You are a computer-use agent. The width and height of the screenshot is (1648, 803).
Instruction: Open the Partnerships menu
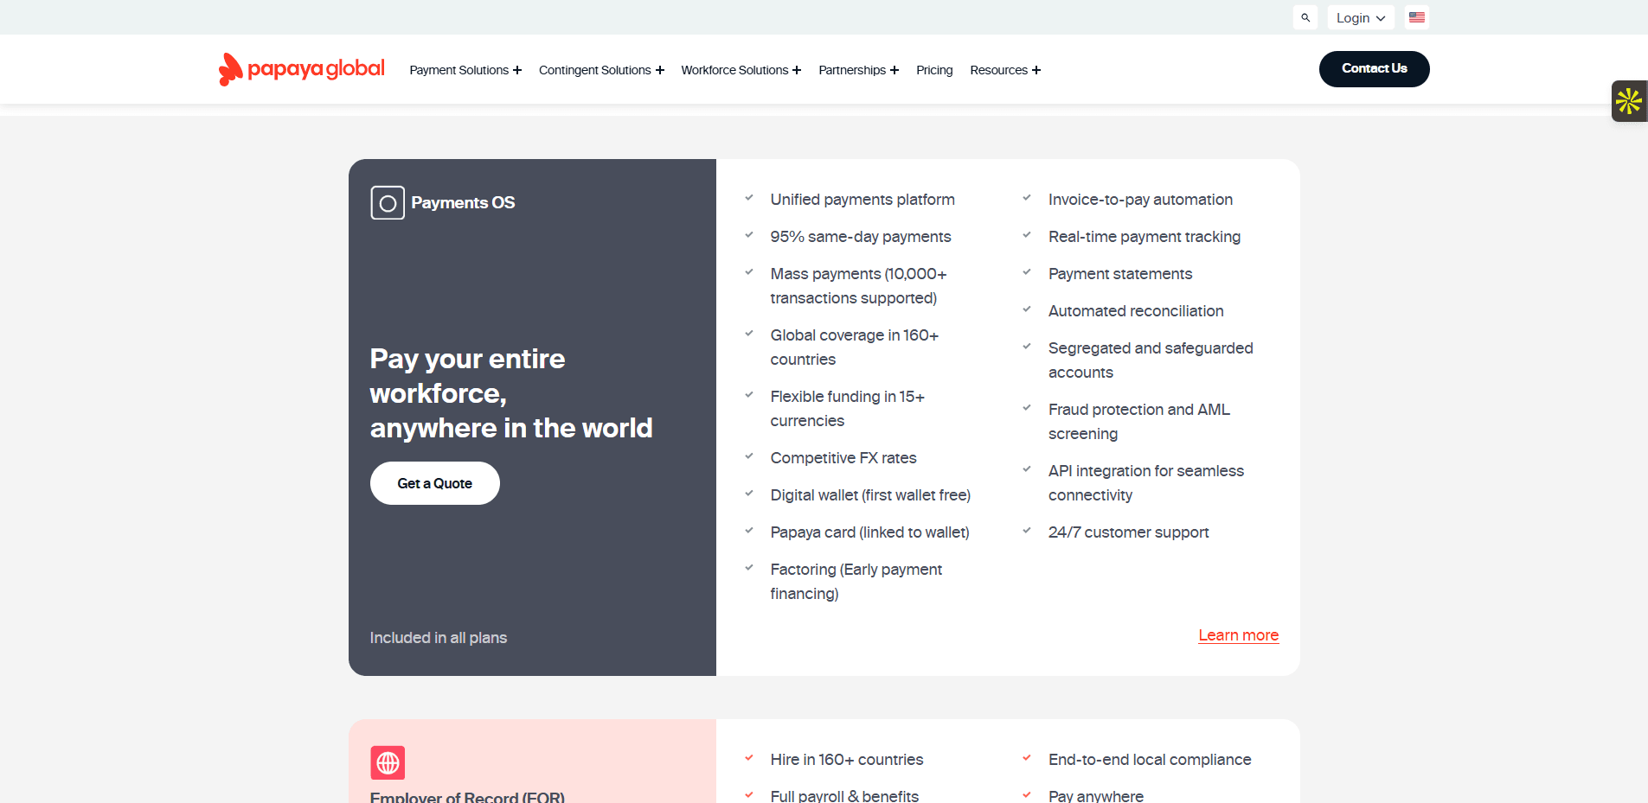[x=858, y=70]
